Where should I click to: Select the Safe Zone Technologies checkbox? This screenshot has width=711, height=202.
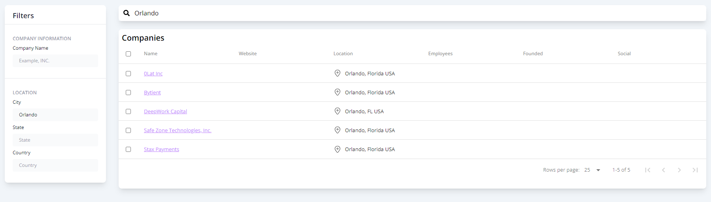tap(128, 130)
